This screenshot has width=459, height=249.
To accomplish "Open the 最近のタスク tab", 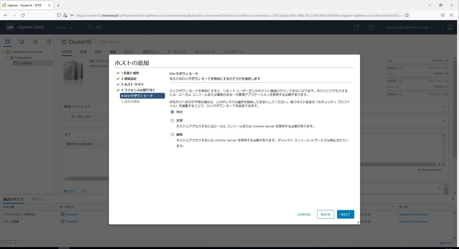I will [13, 199].
